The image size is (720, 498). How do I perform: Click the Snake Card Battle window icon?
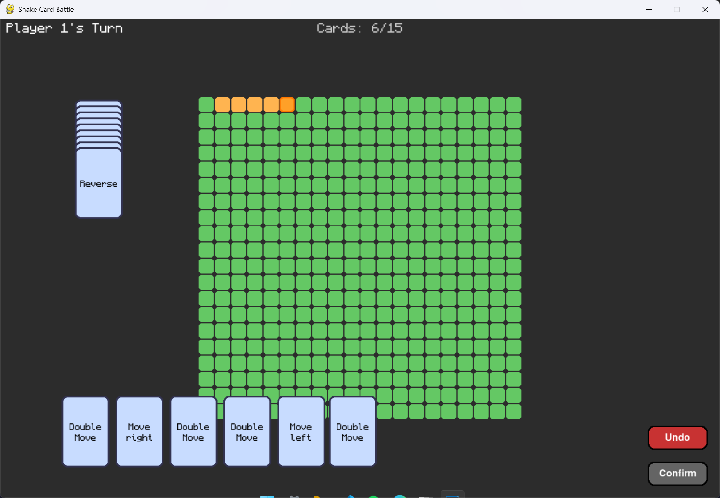tap(10, 9)
